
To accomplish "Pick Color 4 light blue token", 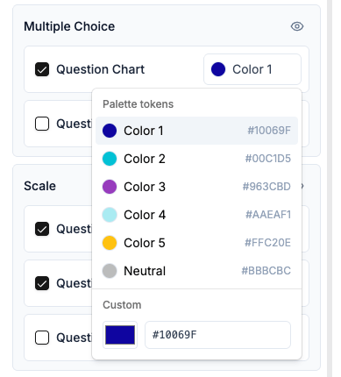I will tap(196, 215).
